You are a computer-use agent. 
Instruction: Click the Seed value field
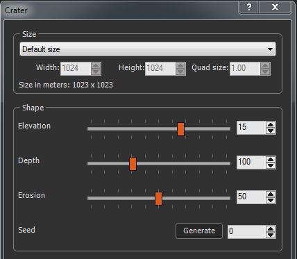[x=246, y=232]
